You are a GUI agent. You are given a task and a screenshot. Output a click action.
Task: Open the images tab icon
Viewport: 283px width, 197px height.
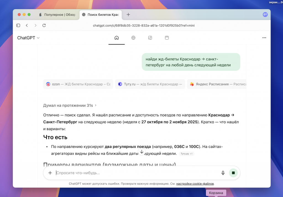tap(150, 38)
